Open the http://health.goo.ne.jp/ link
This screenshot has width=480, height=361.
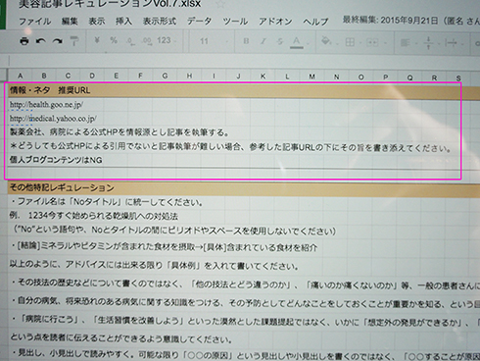click(x=46, y=105)
